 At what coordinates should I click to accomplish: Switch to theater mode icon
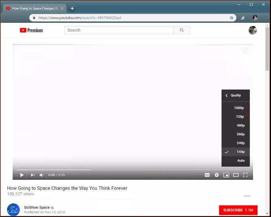tap(236, 175)
